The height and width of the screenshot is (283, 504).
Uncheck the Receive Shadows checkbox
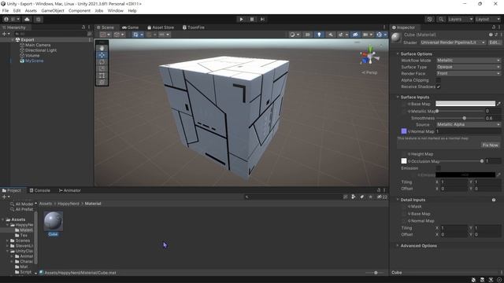coord(438,86)
